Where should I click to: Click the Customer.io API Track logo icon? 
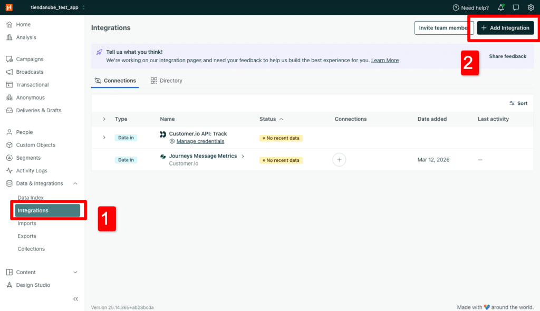coord(163,134)
